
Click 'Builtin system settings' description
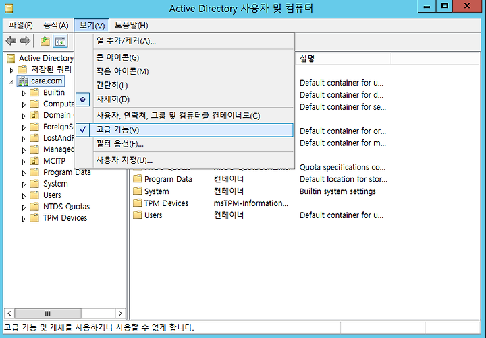click(x=337, y=191)
